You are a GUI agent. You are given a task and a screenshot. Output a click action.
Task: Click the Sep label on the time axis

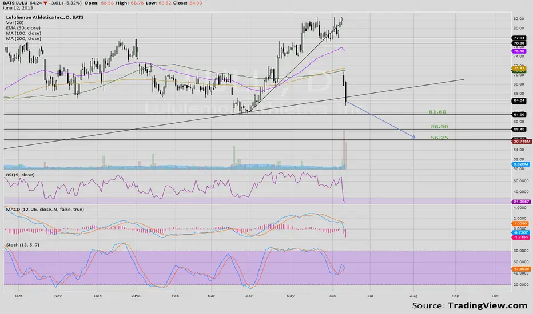[x=455, y=296]
